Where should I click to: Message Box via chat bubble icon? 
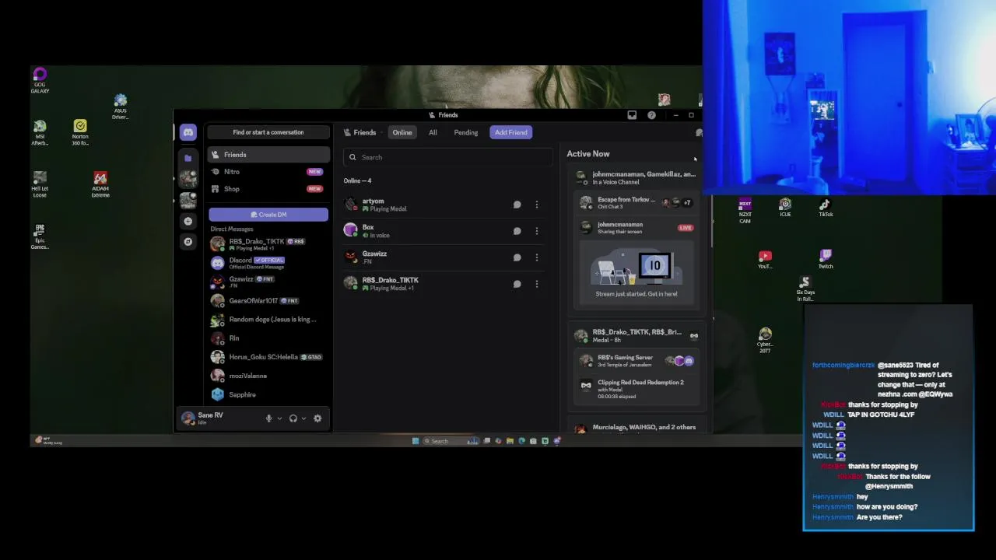coord(517,231)
